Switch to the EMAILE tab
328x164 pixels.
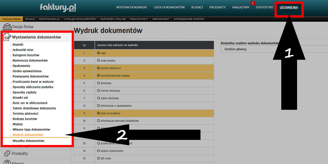[30, 19]
